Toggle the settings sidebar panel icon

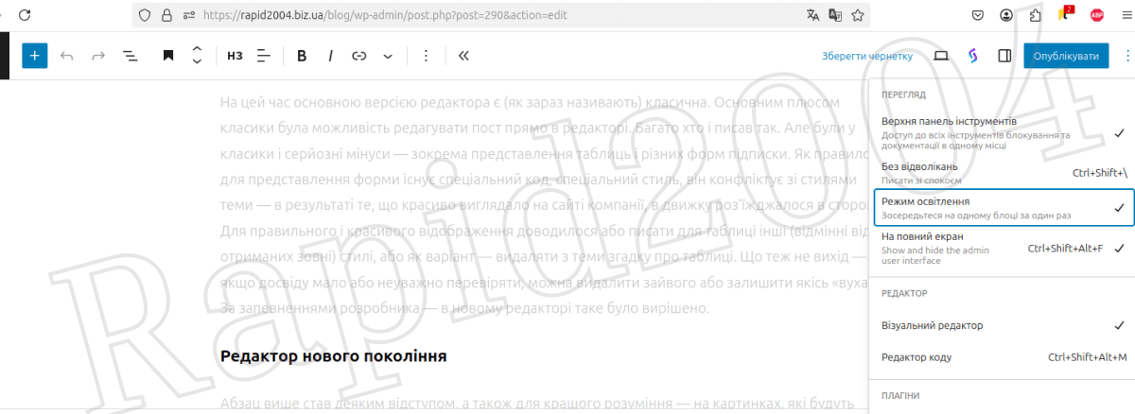1004,56
